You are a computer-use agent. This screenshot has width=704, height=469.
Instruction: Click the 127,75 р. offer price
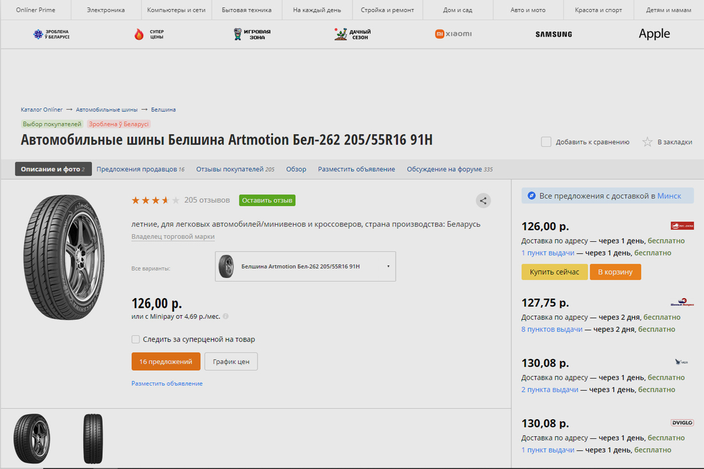pos(545,303)
